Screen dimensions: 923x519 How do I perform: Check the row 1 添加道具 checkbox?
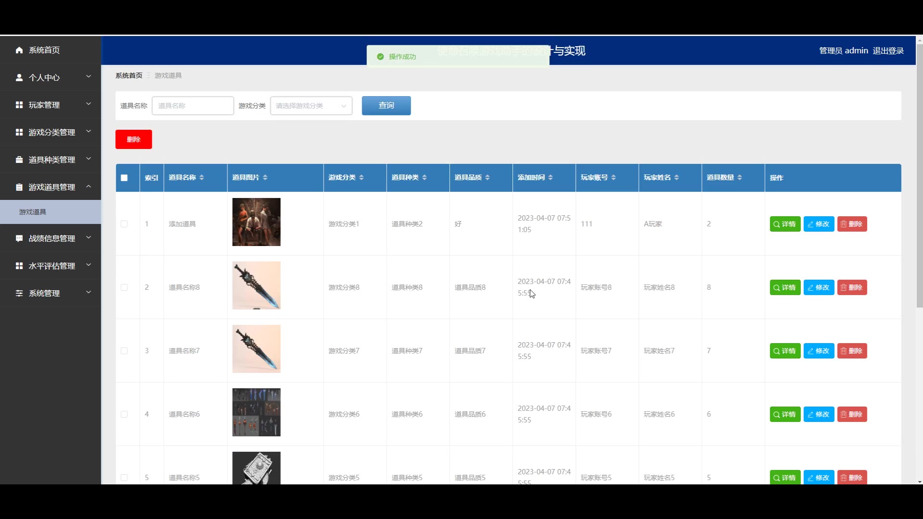click(x=124, y=224)
